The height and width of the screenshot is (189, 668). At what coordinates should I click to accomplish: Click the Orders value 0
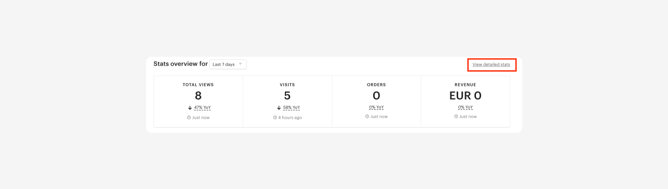point(376,96)
